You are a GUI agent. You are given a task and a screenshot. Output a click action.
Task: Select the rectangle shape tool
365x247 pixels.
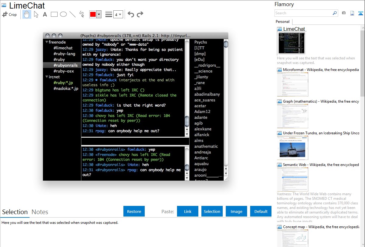click(54, 14)
